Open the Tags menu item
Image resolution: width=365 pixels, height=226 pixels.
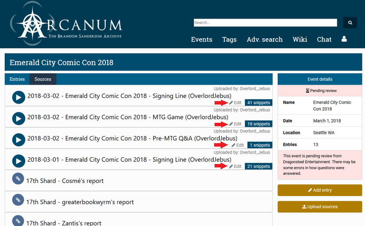(229, 39)
